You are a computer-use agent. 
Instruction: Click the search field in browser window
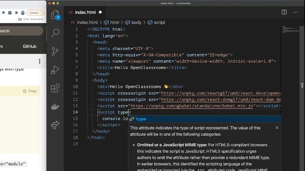21,31
